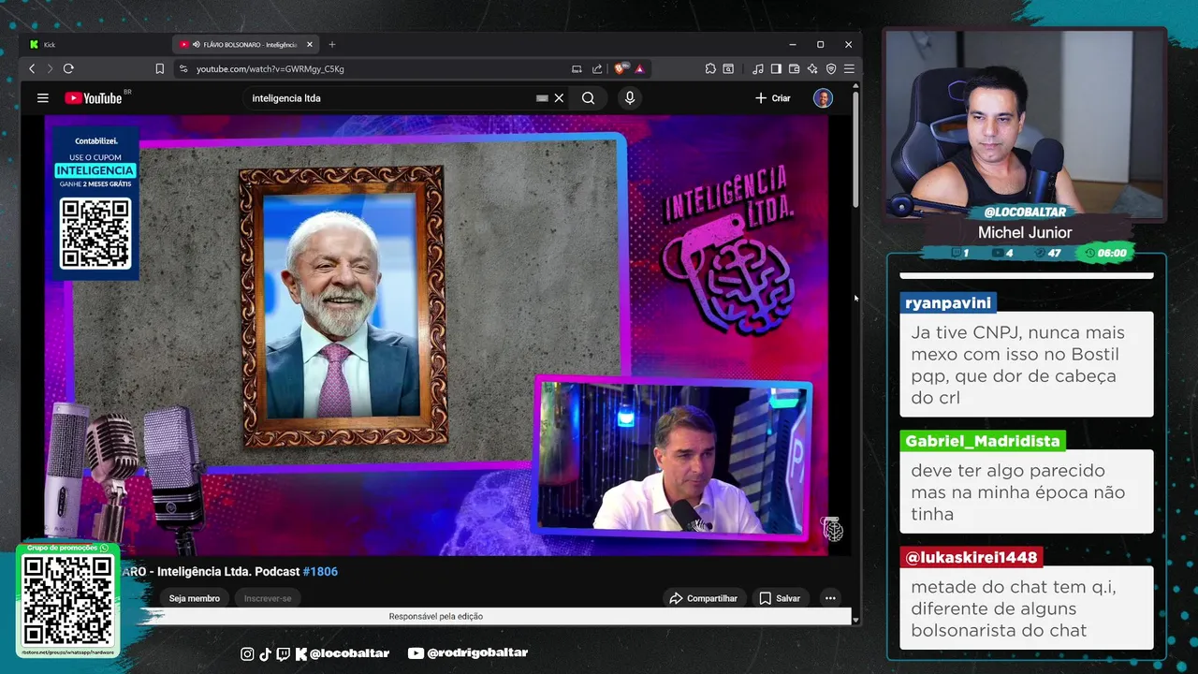This screenshot has width=1198, height=674.
Task: Click the Instagram icon in footer
Action: point(247,653)
